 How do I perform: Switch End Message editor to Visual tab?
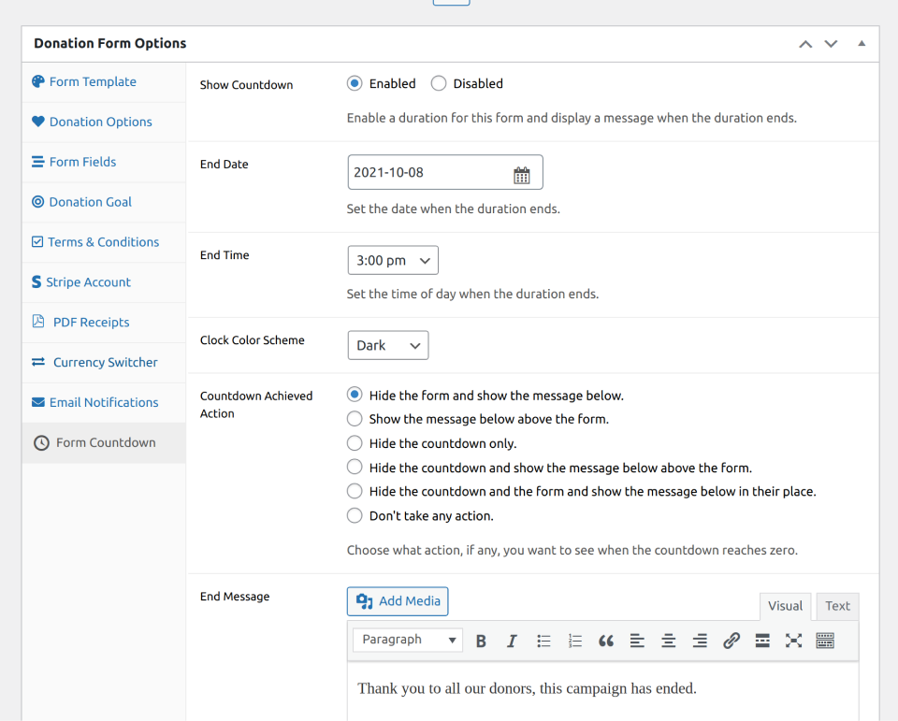coord(785,607)
